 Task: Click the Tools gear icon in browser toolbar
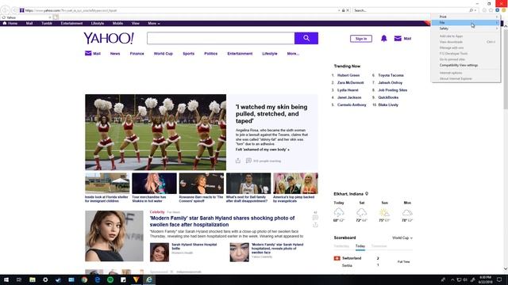pyautogui.click(x=498, y=10)
